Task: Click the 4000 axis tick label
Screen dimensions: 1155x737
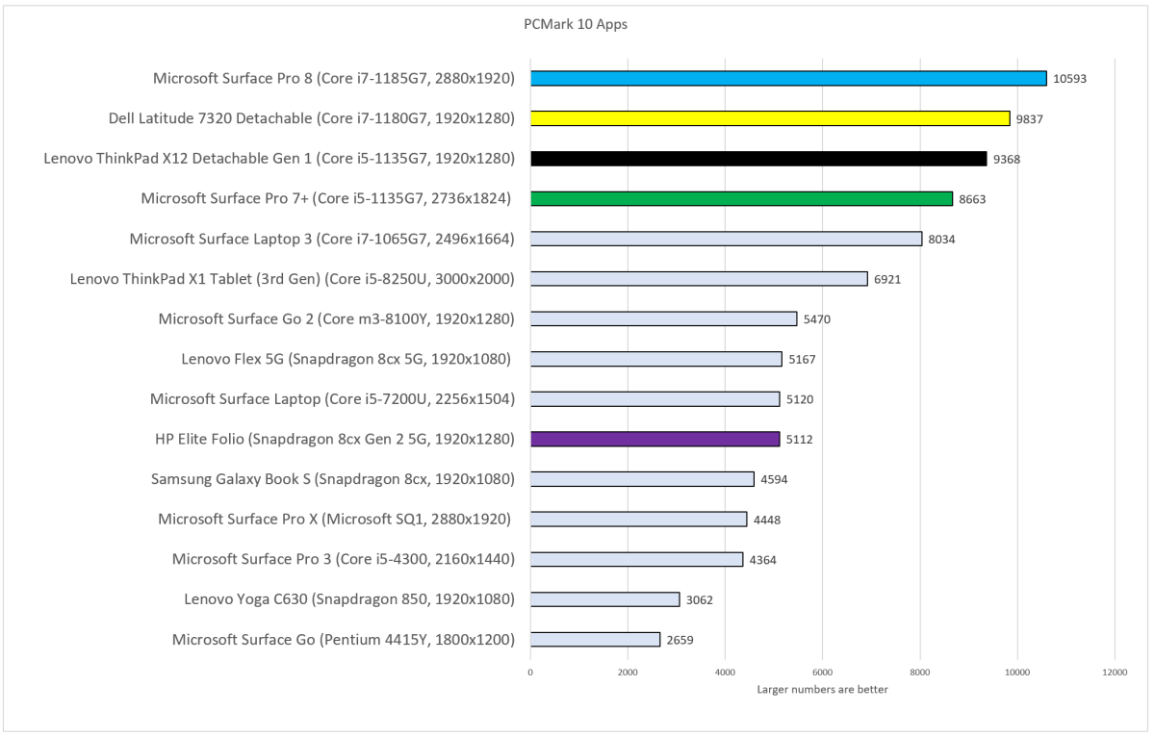Action: tap(725, 673)
